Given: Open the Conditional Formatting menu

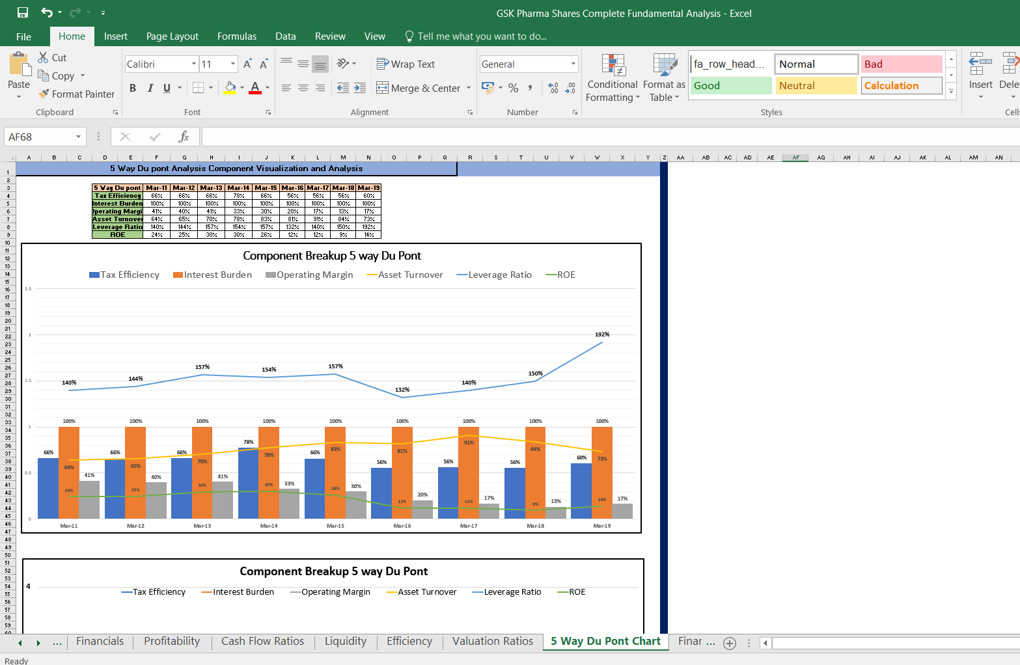Looking at the screenshot, I should pyautogui.click(x=613, y=78).
